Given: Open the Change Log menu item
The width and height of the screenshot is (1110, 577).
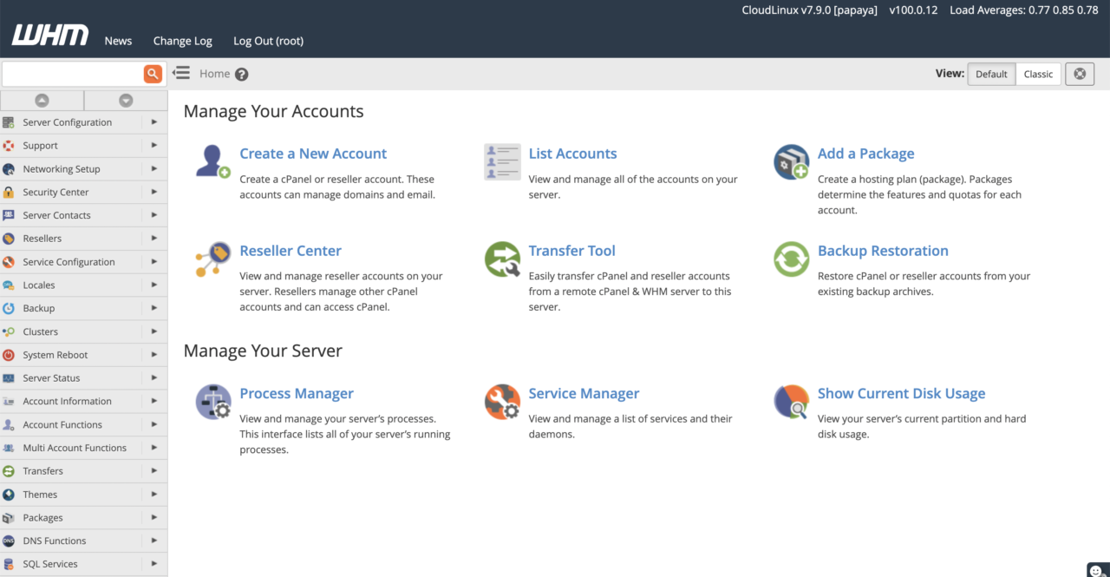Looking at the screenshot, I should click(x=182, y=40).
